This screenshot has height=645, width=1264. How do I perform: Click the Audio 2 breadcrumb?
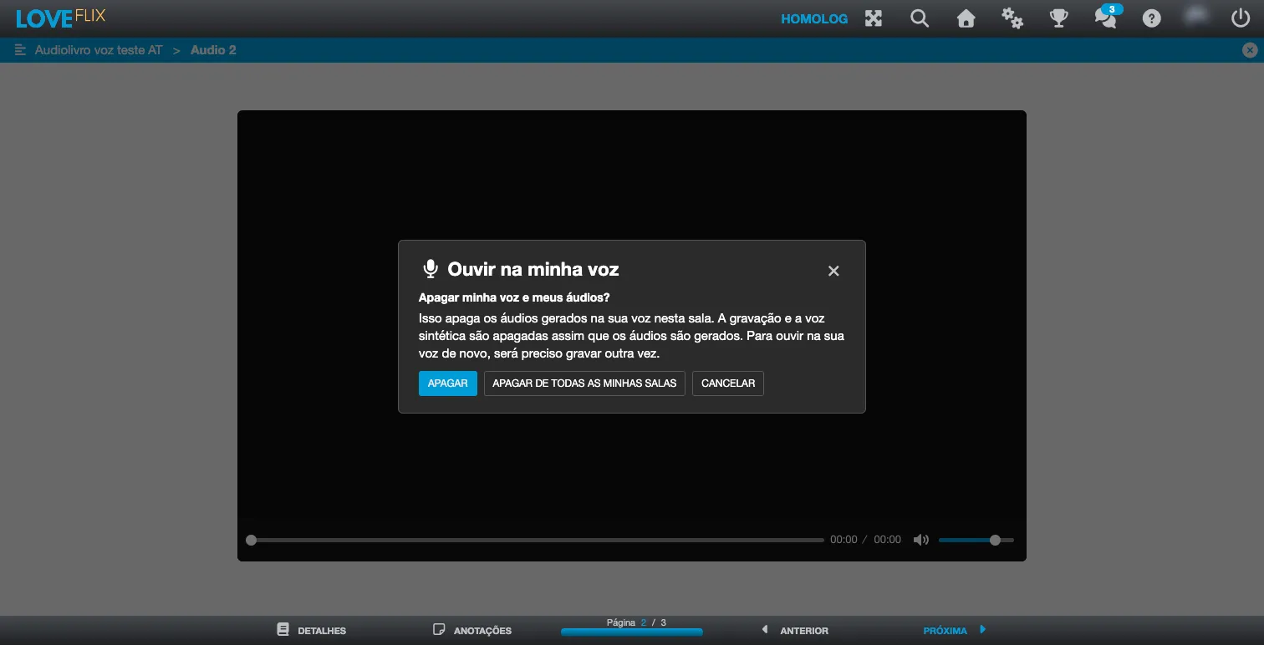213,50
